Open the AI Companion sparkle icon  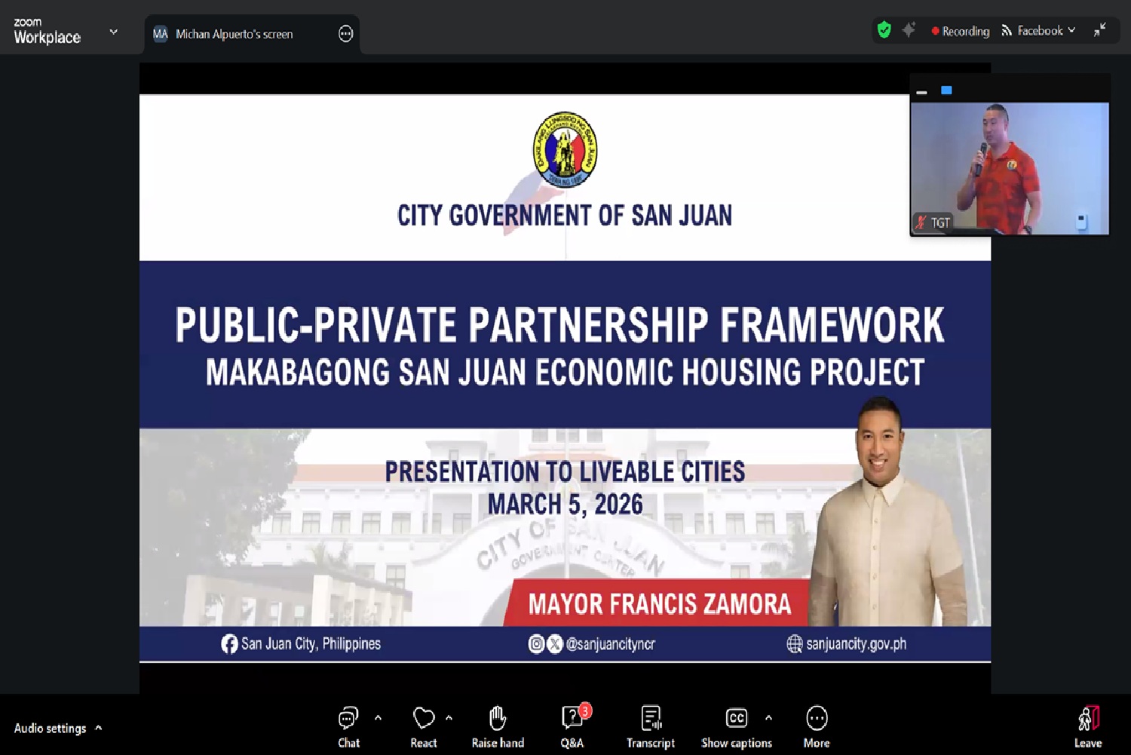coord(909,30)
